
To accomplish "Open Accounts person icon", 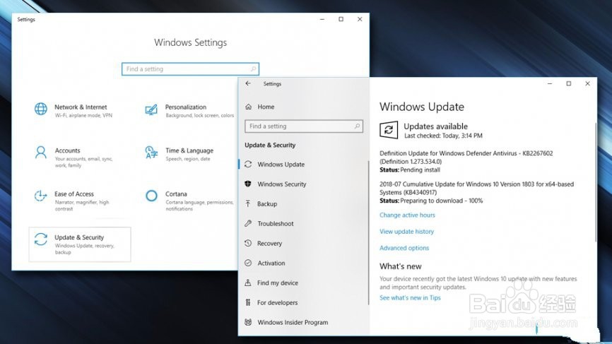I will [40, 153].
